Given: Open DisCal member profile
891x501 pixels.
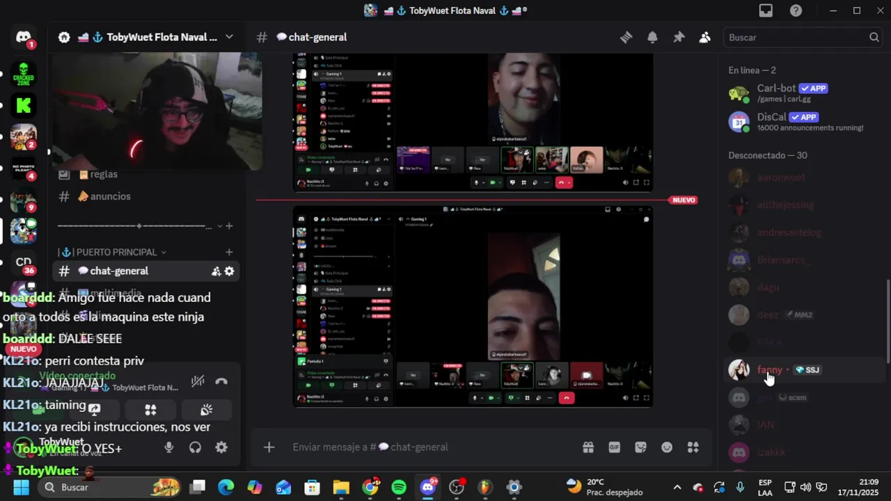Looking at the screenshot, I should point(805,122).
